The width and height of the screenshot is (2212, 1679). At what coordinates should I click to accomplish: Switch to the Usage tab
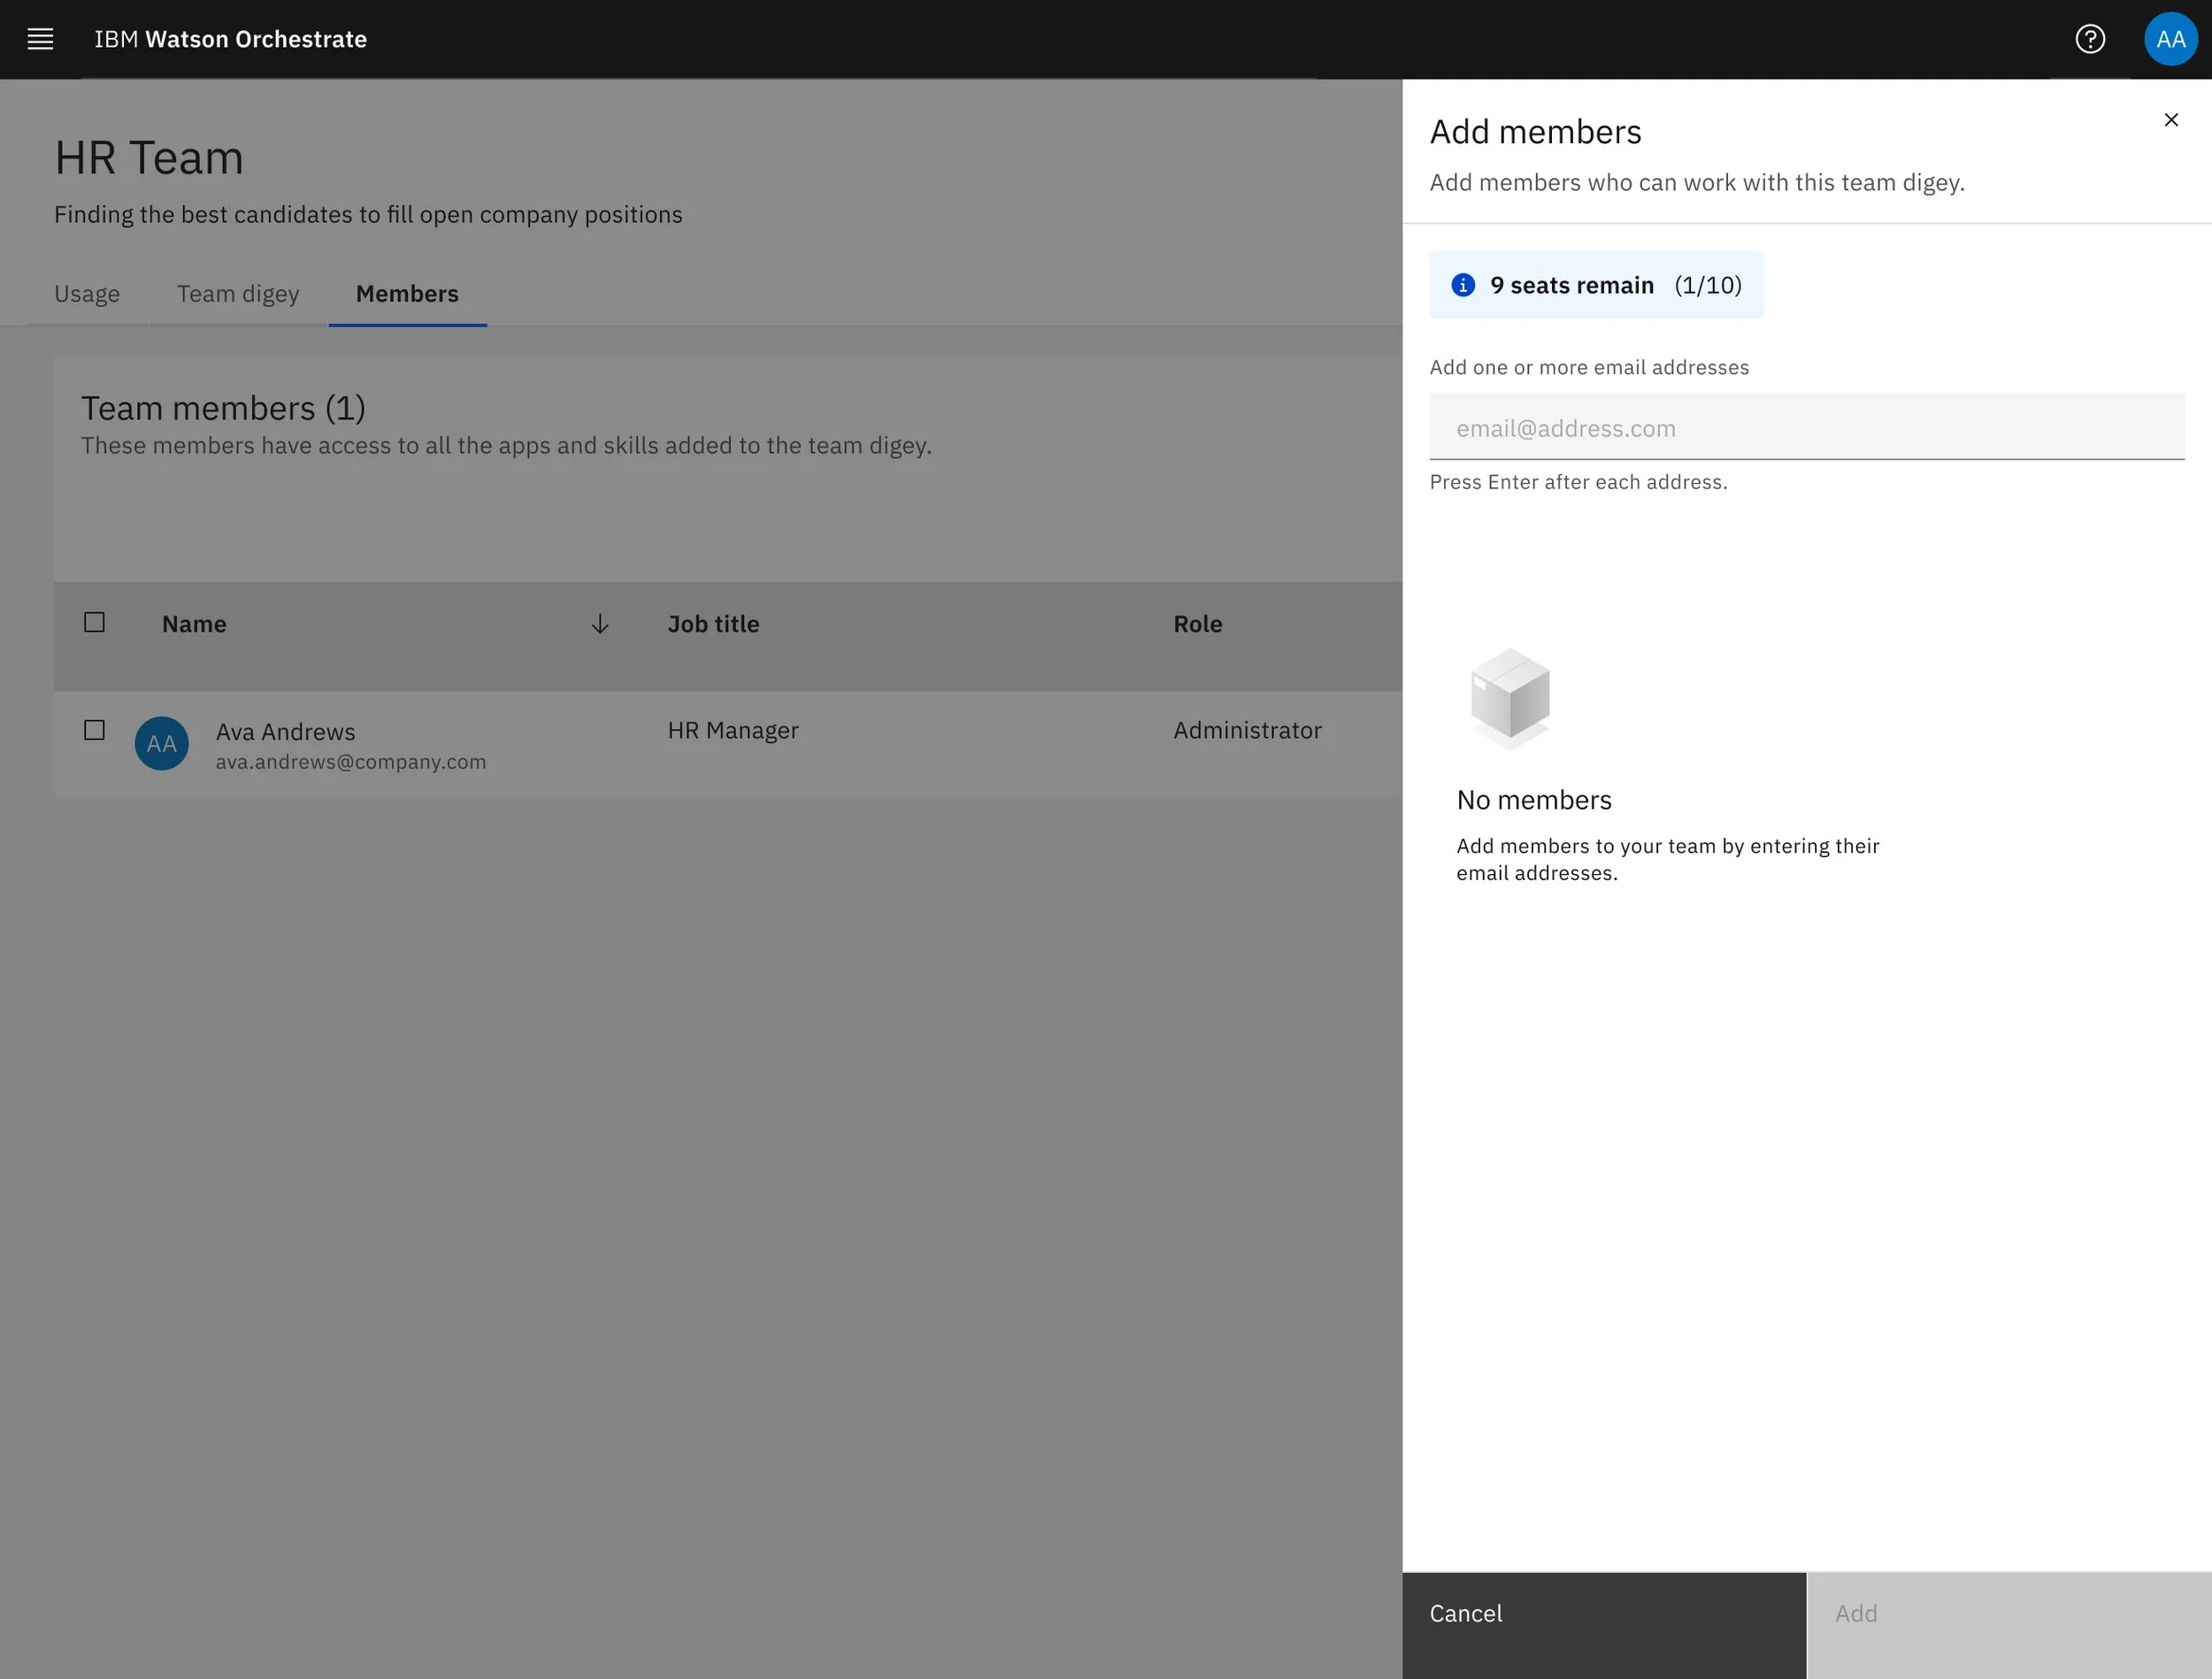pos(87,294)
